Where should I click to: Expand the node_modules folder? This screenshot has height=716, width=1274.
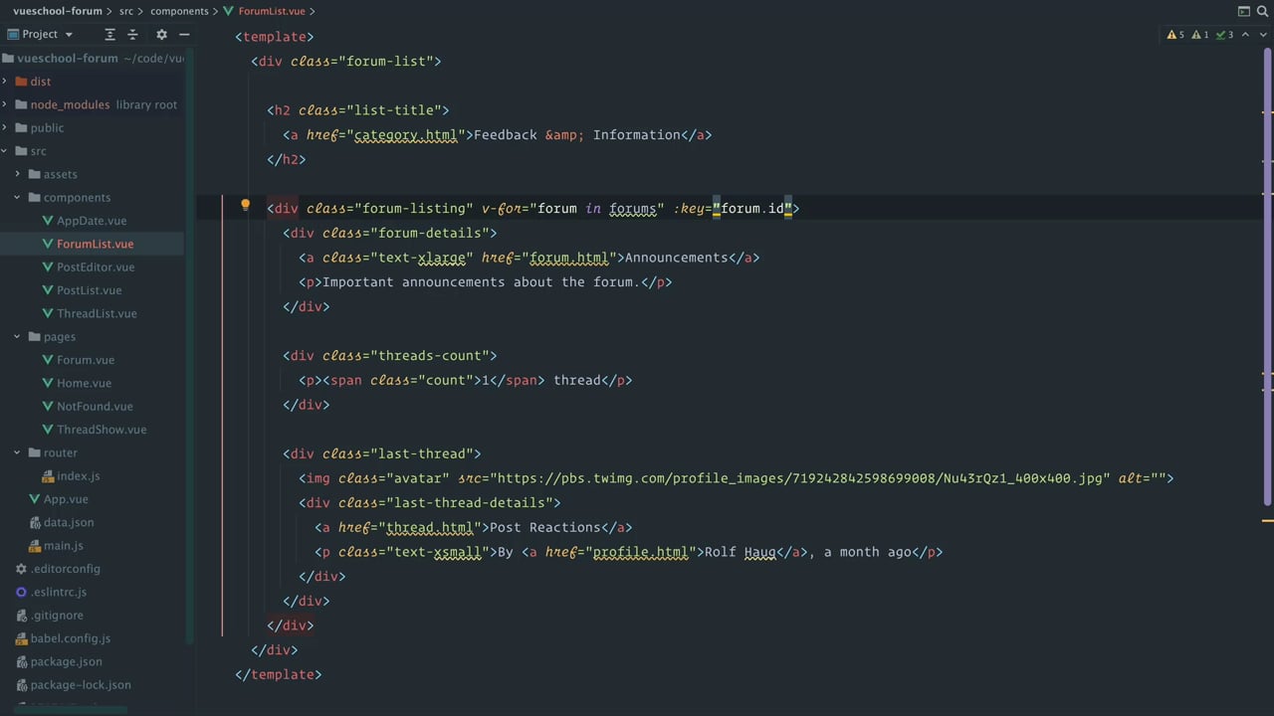[x=5, y=104]
